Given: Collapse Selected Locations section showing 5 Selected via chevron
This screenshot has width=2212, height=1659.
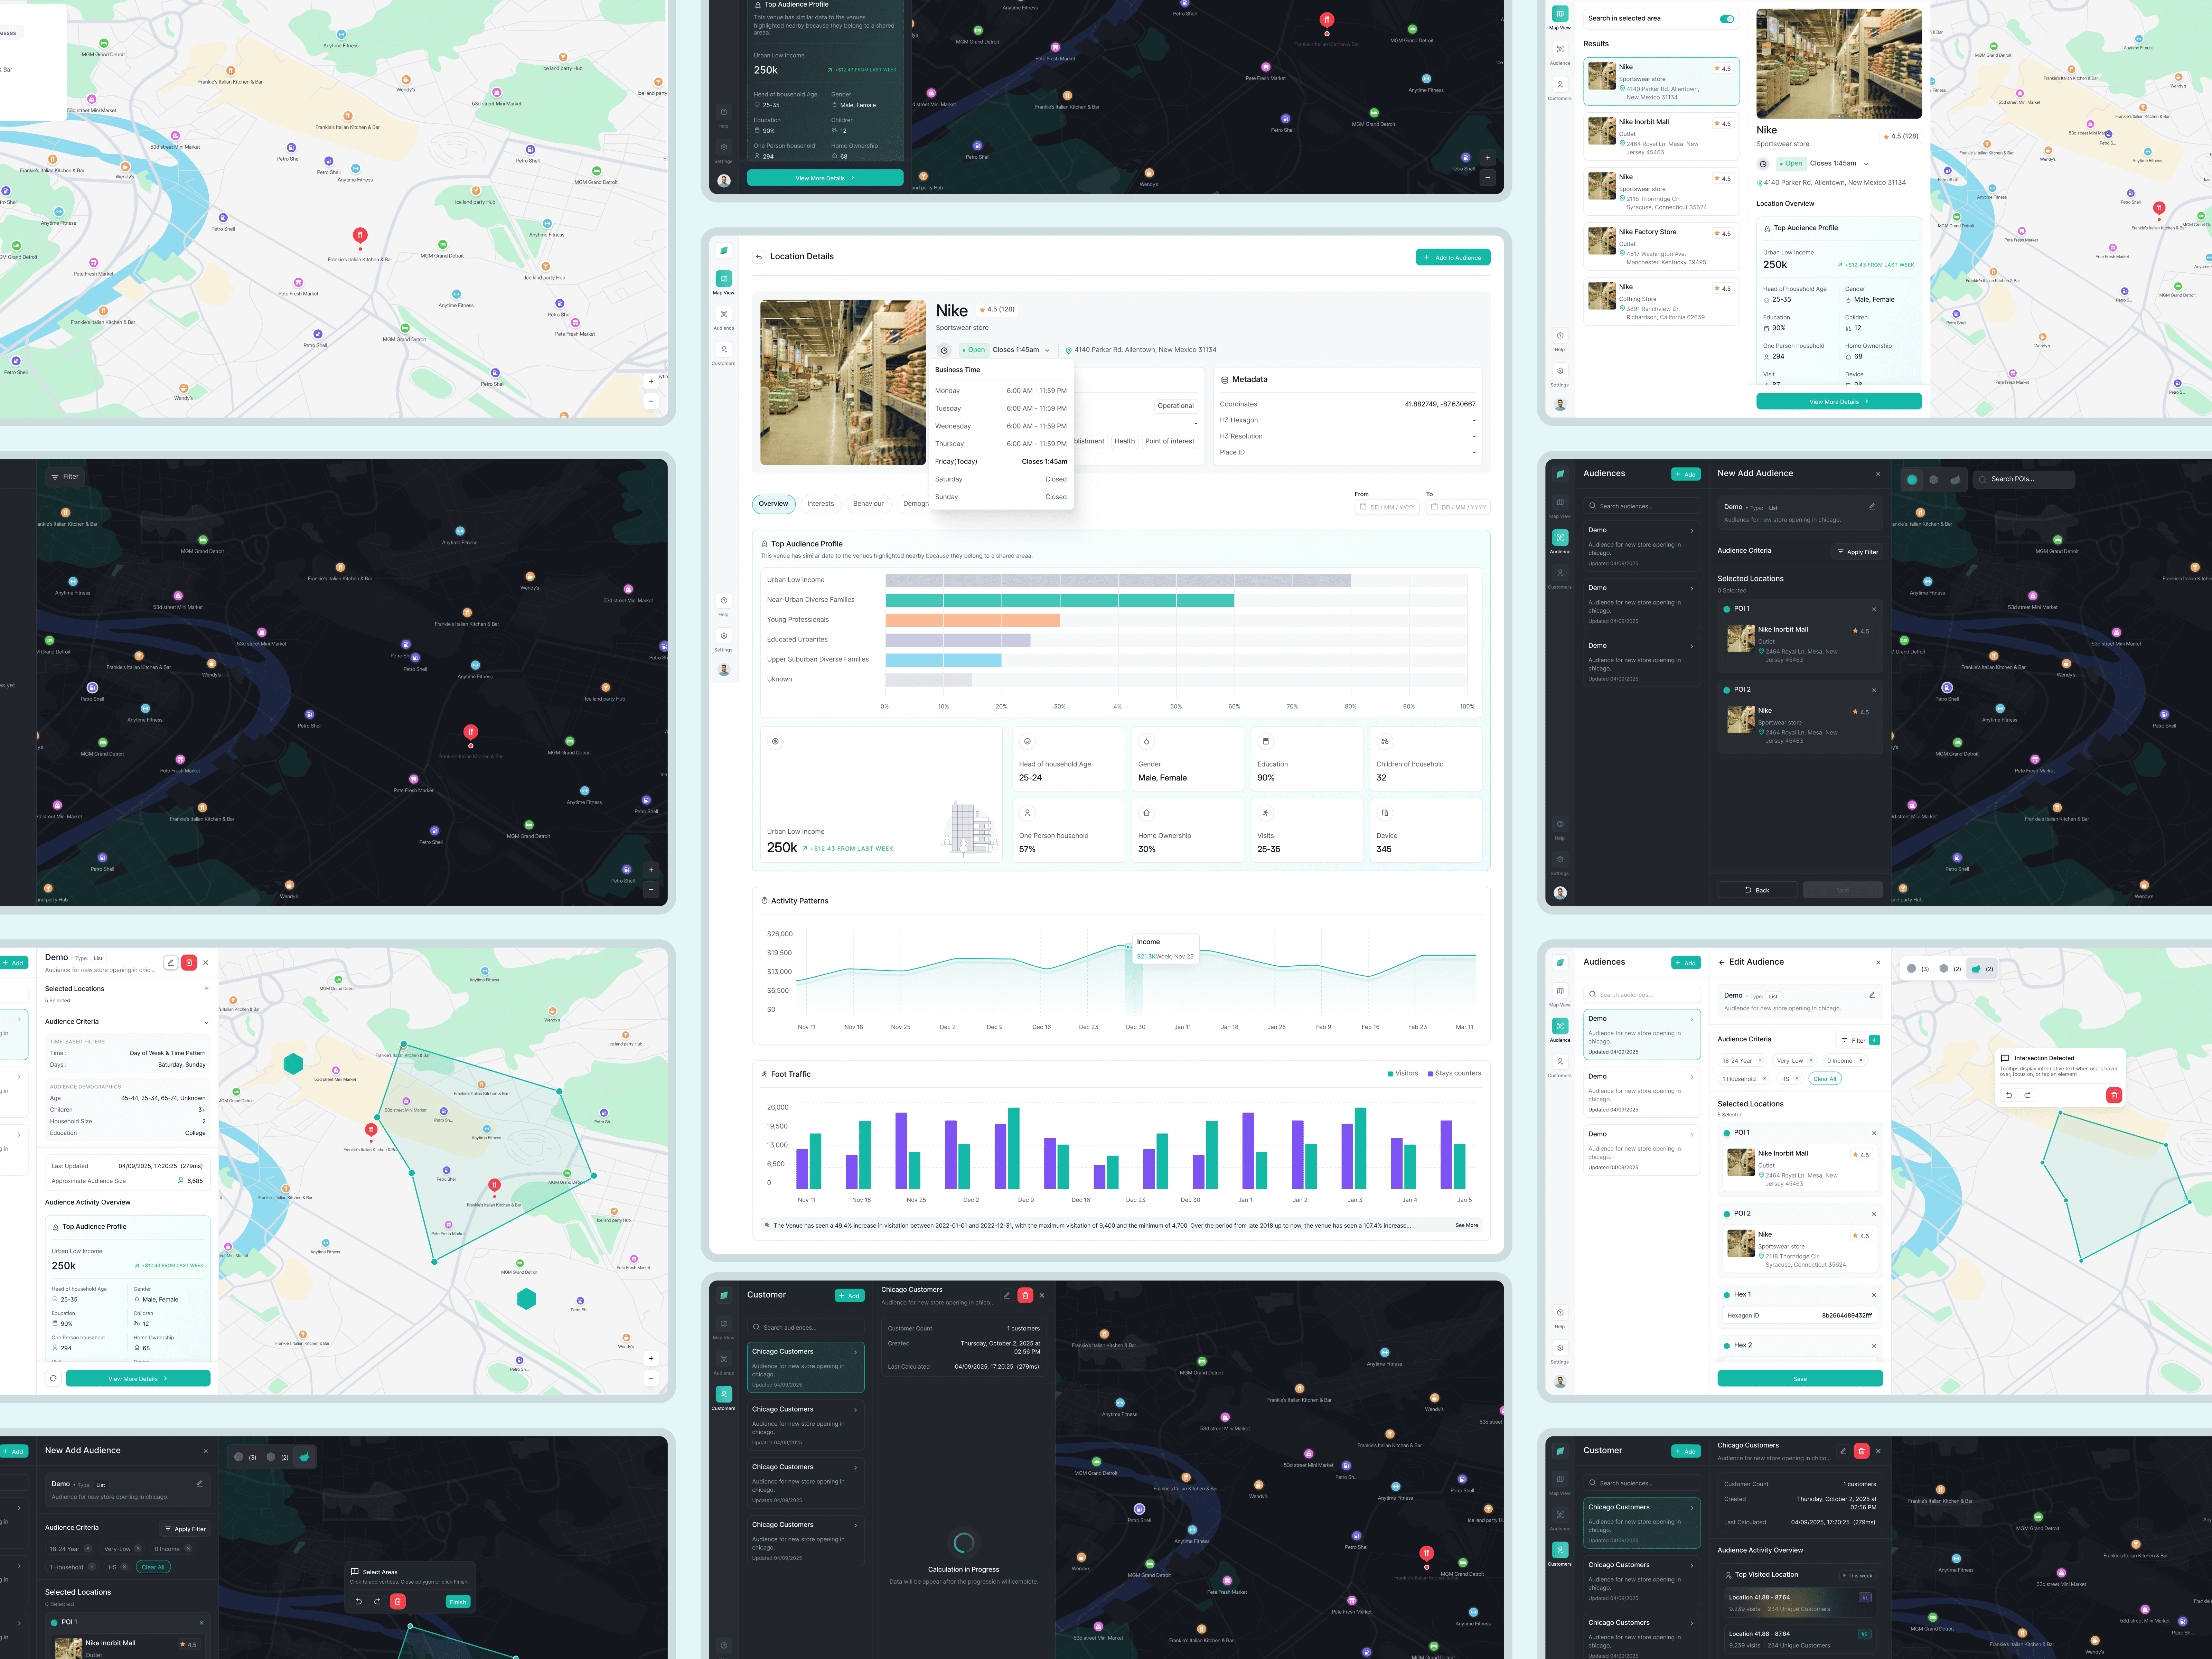Looking at the screenshot, I should 206,988.
